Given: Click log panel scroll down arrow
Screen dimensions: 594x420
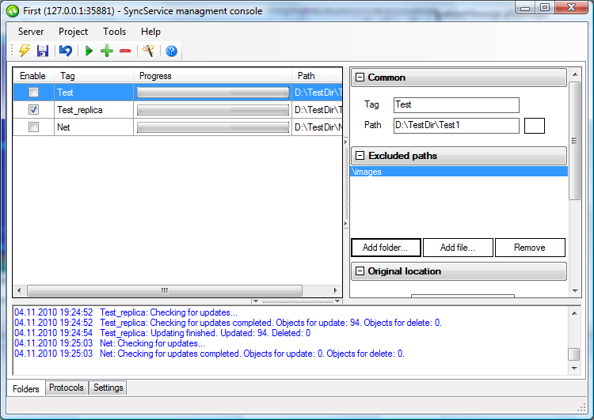Looking at the screenshot, I should tap(574, 368).
